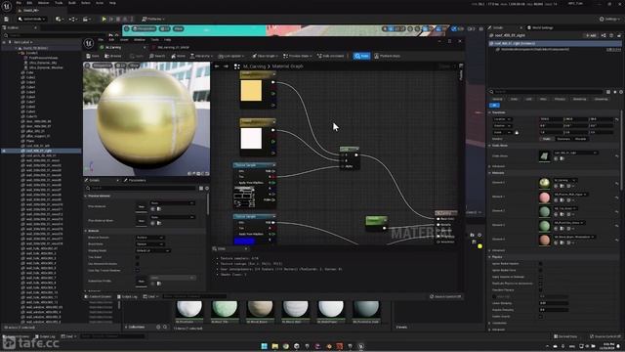Open the Preview State dropdown
Image resolution: width=625 pixels, height=352 pixels.
297,56
